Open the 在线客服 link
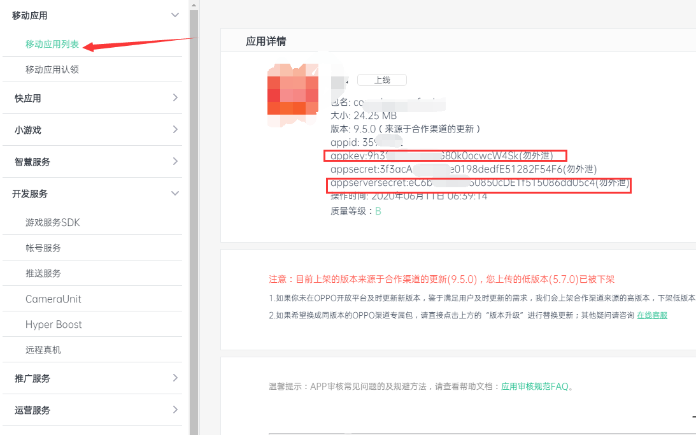 point(652,315)
